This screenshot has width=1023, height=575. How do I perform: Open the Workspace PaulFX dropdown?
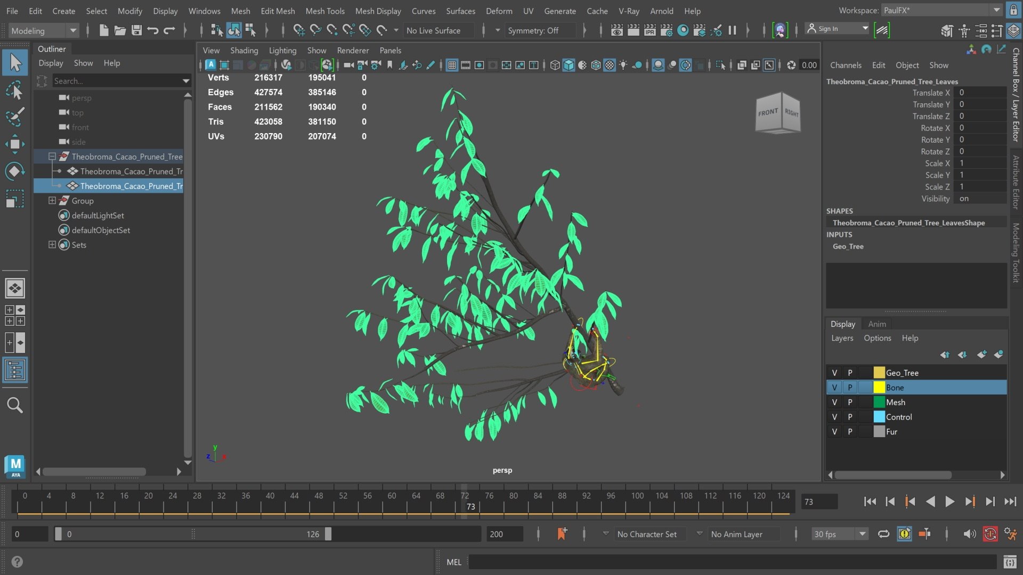[941, 10]
